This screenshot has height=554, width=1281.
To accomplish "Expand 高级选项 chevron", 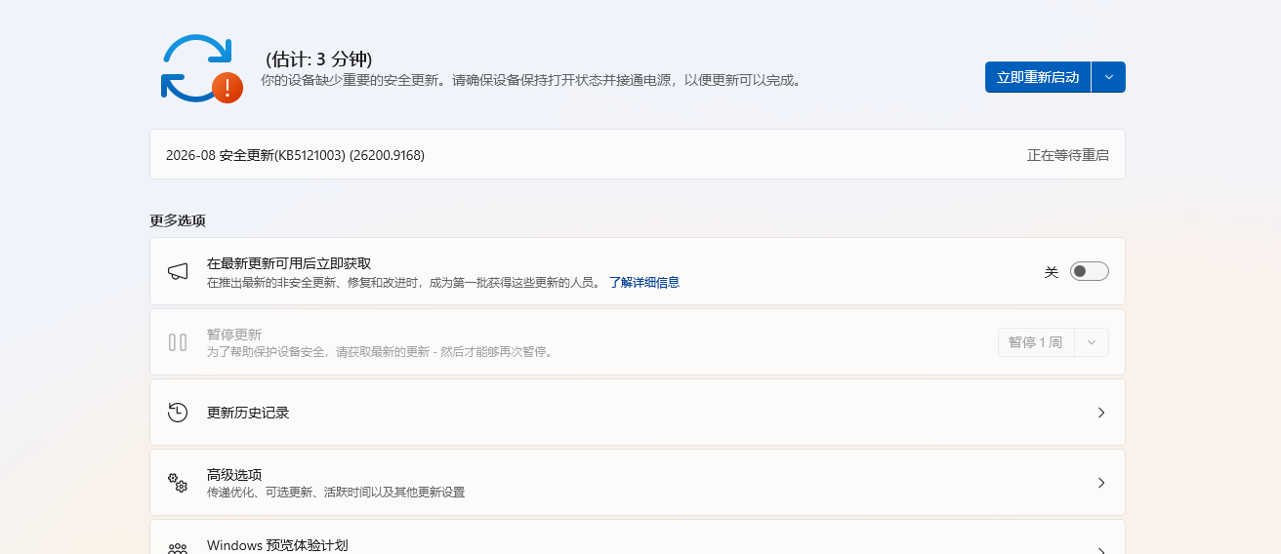I will (1101, 483).
